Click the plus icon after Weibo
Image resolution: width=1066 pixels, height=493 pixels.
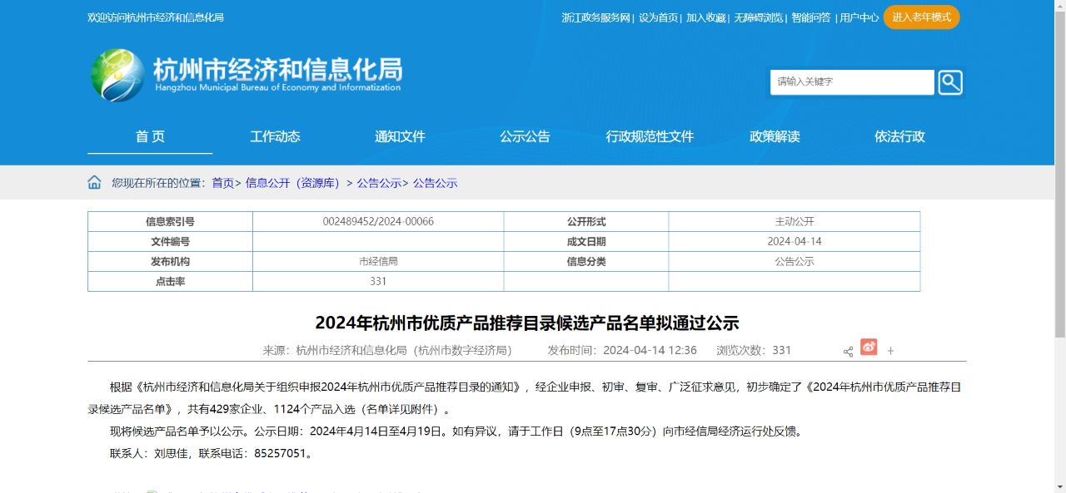pyautogui.click(x=890, y=351)
